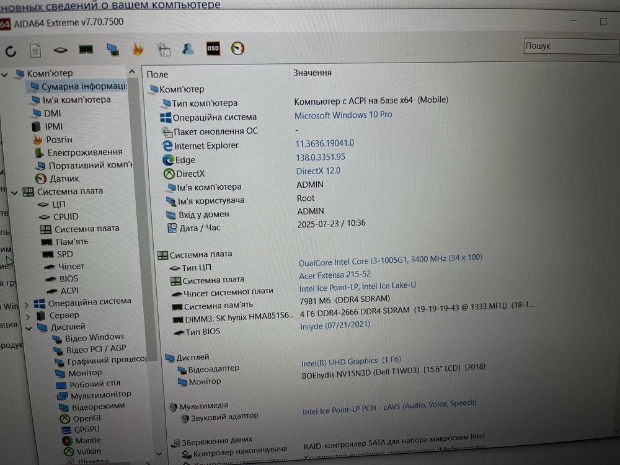
Task: Click the Refresh toolbar icon
Action: [11, 51]
